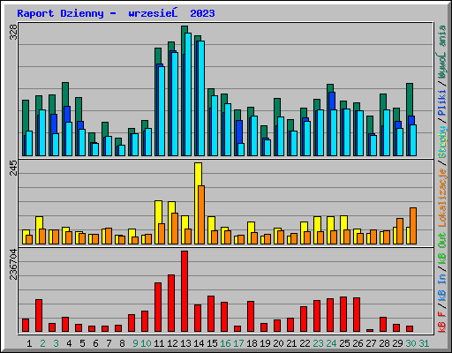This screenshot has width=452, height=353.
Task: Select the dark green bar for day 13
Action: pyautogui.click(x=184, y=91)
